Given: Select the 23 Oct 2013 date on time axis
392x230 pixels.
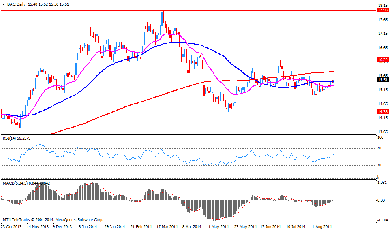Looking at the screenshot, I should (x=12, y=226).
